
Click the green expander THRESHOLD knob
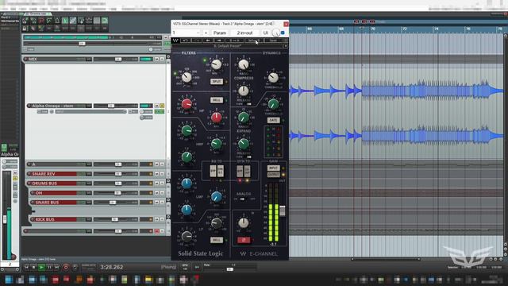(273, 104)
